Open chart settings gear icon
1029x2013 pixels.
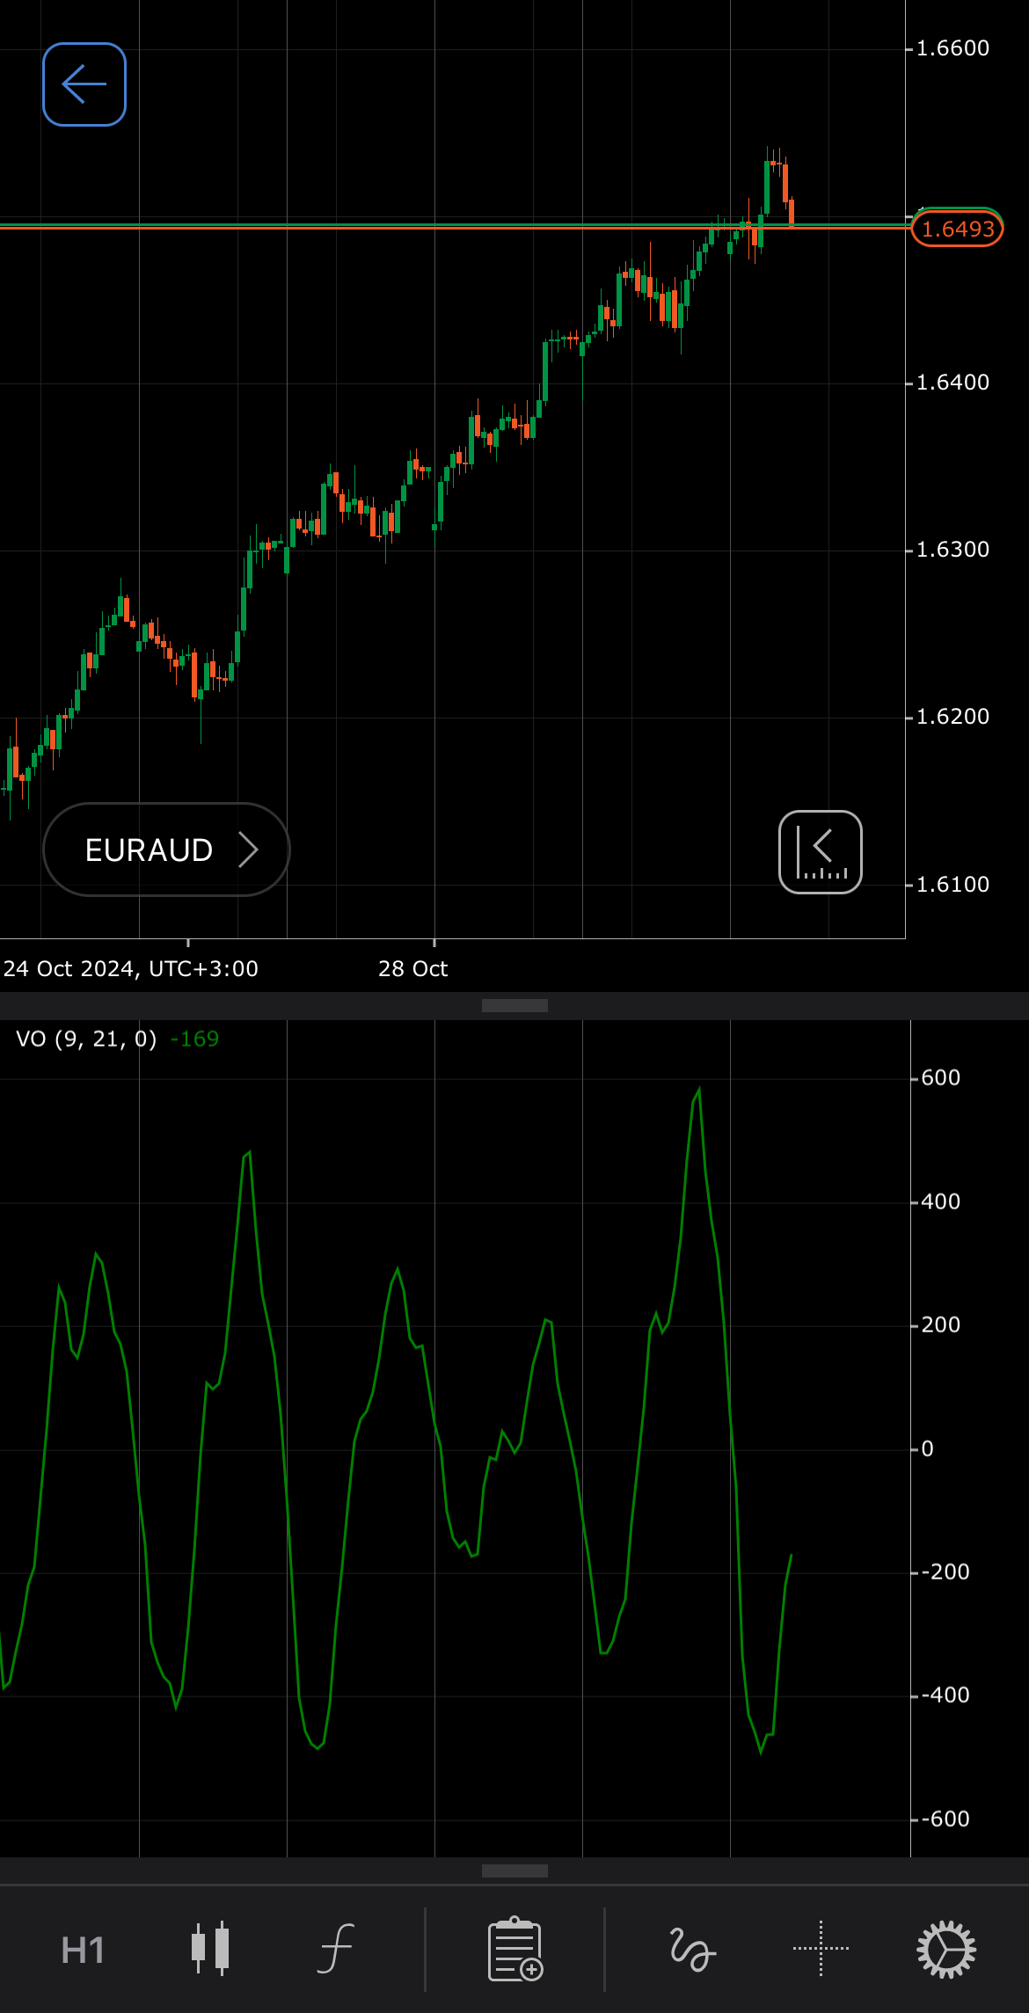(946, 1949)
